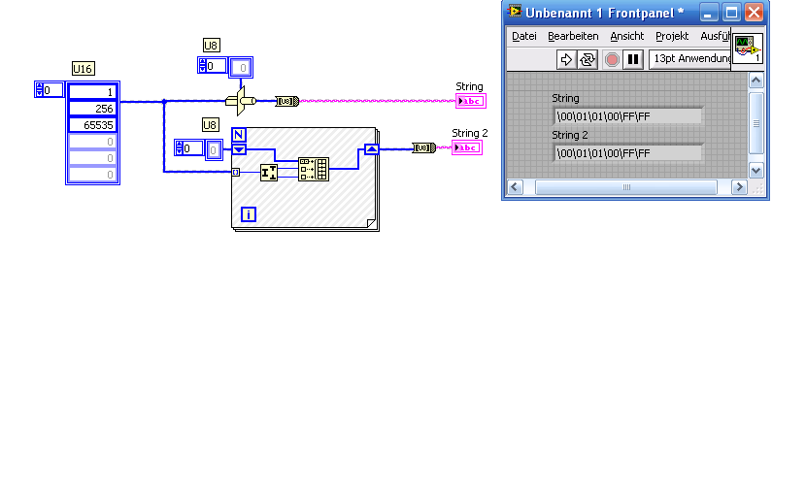The height and width of the screenshot is (488, 806).
Task: Click the right shift register on For Loop
Action: [372, 149]
